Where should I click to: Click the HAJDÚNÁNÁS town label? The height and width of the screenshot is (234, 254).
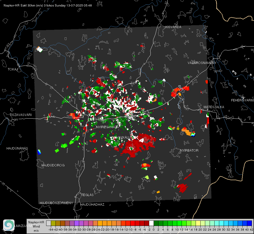coord(17,148)
